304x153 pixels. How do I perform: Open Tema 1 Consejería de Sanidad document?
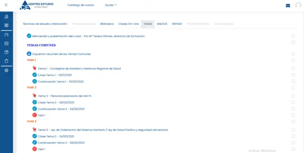tap(79, 69)
